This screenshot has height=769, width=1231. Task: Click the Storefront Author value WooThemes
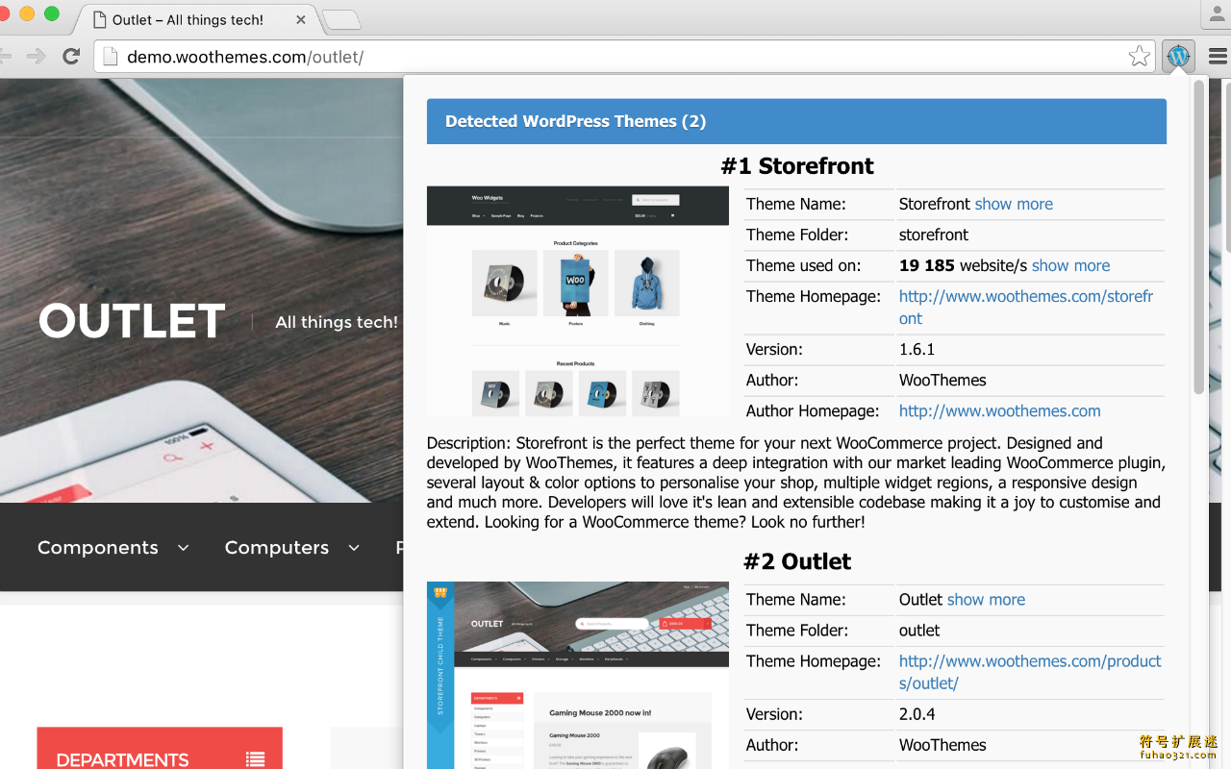(x=942, y=380)
